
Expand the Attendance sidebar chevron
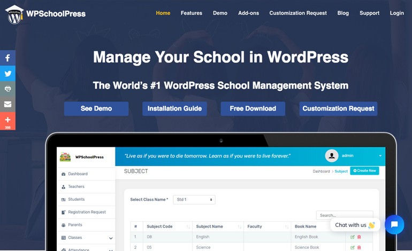(x=111, y=250)
